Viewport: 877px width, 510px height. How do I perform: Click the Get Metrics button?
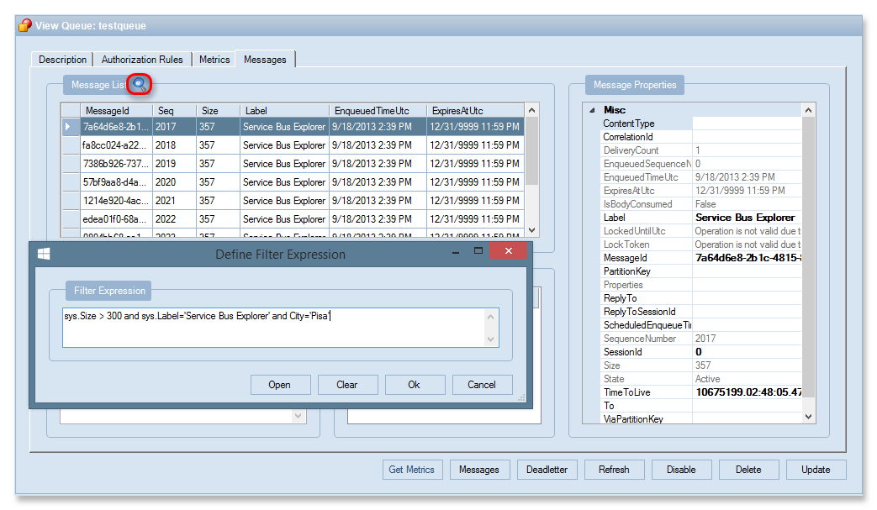pos(412,470)
